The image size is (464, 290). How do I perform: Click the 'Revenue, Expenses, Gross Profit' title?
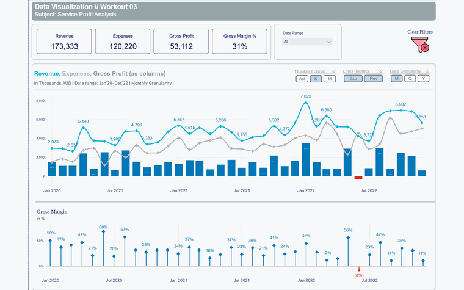[100, 74]
